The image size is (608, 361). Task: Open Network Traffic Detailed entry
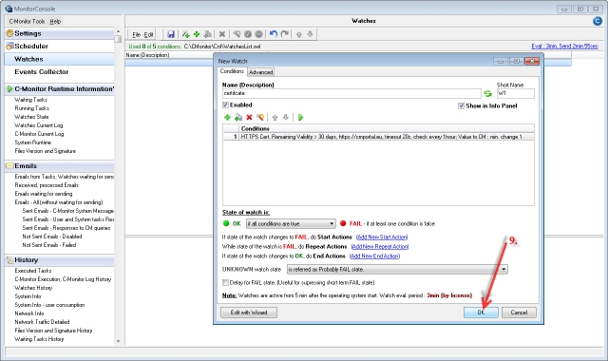click(42, 322)
